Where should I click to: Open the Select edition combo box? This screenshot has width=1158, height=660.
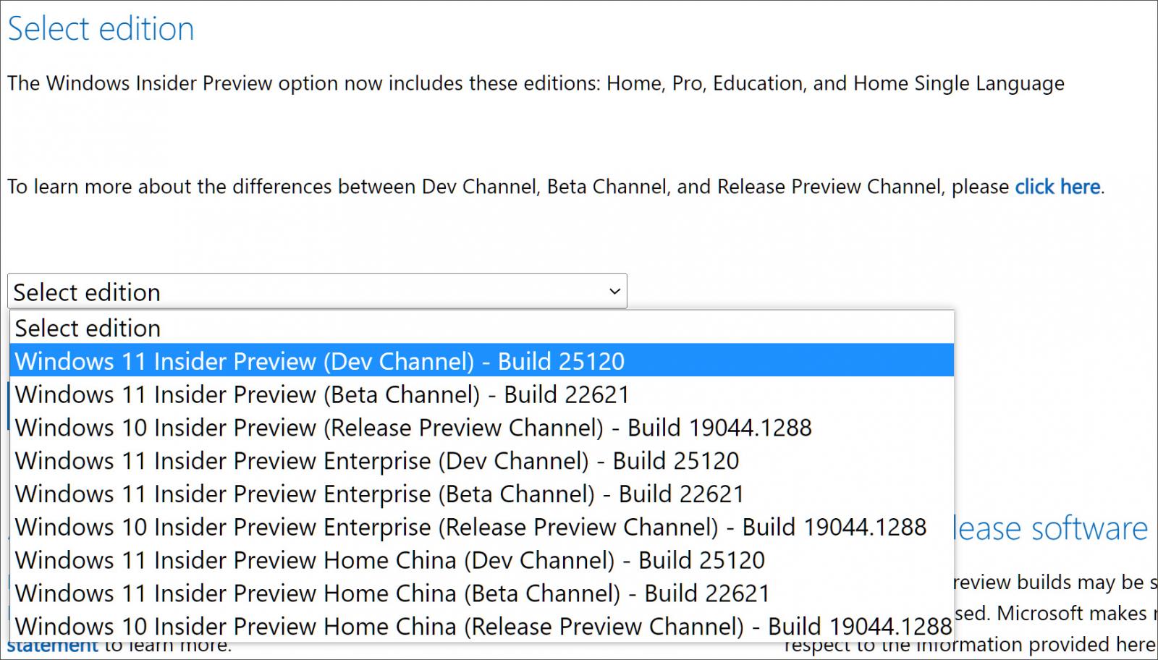(317, 291)
